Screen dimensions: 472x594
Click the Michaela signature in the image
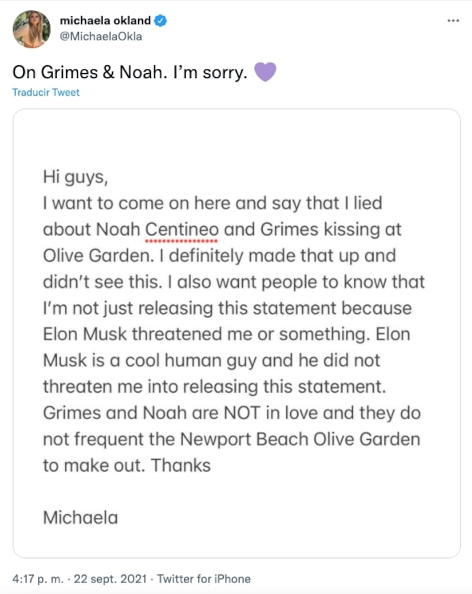pos(81,518)
